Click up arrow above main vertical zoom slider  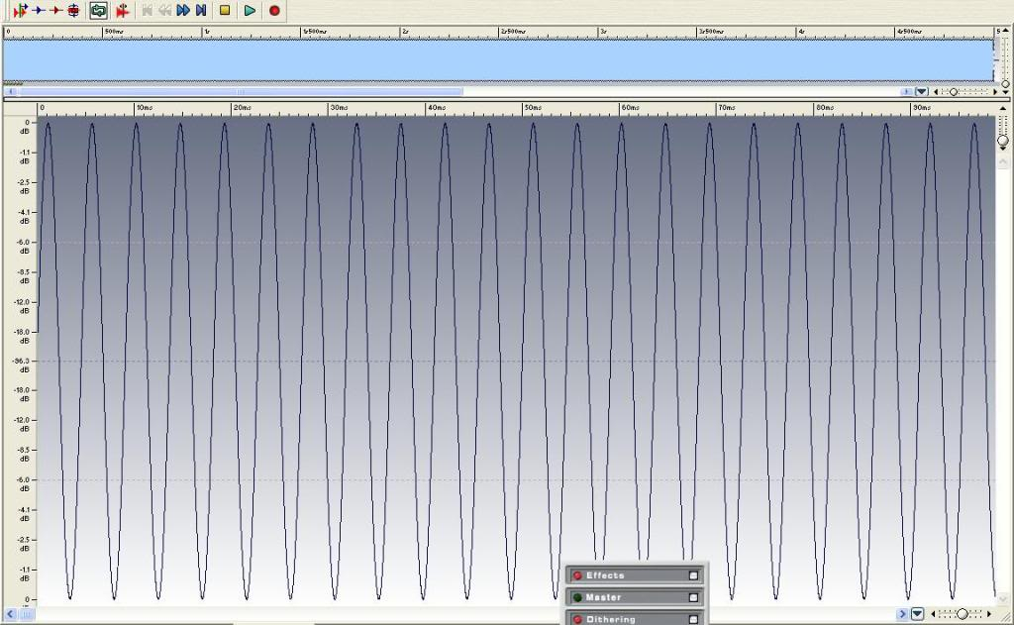1003,108
